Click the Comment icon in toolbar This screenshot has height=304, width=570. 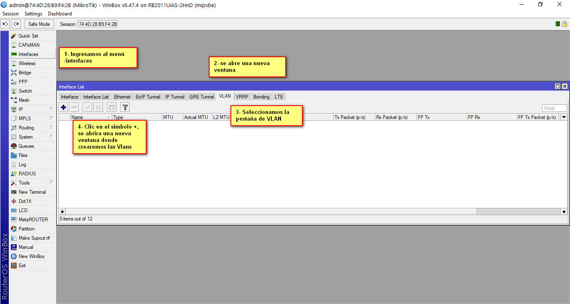click(x=111, y=107)
